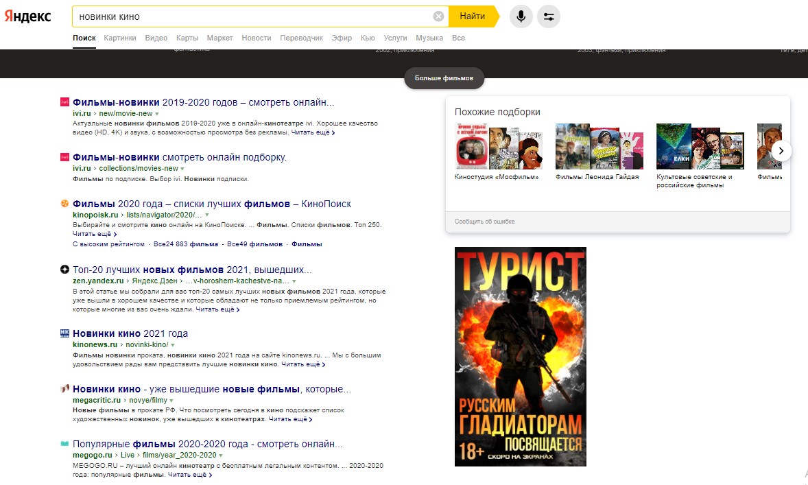
Task: Open the Картинки tab
Action: pos(120,38)
